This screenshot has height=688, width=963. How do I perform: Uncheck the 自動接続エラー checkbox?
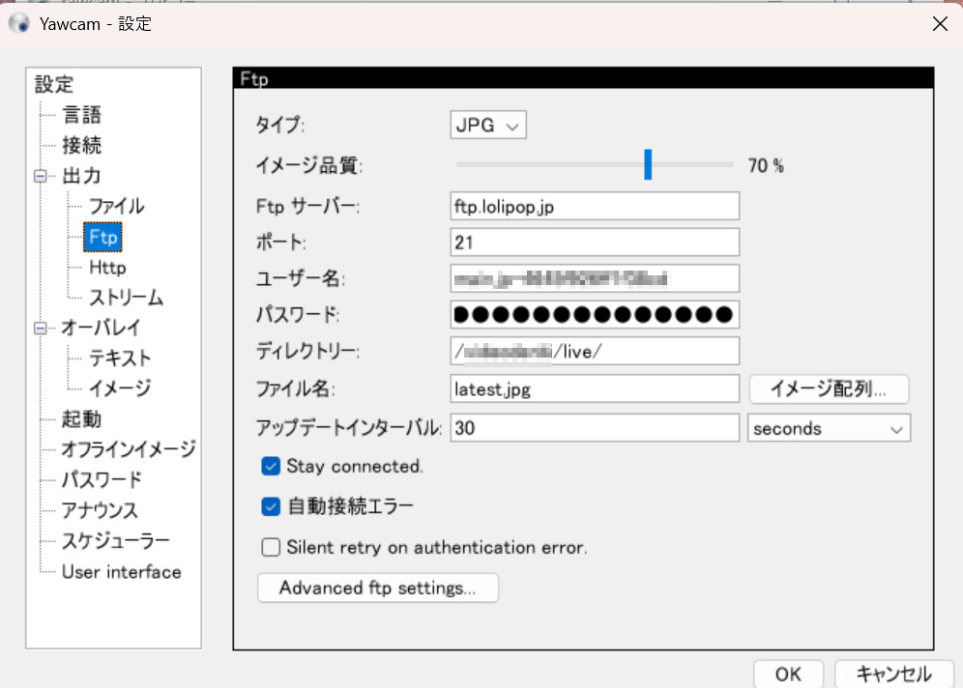pyautogui.click(x=271, y=506)
